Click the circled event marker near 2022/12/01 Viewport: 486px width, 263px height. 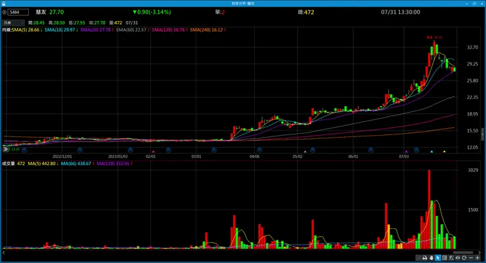(x=80, y=150)
